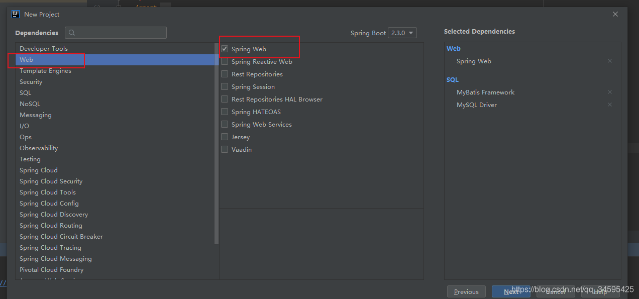Click the search magnifier icon in the Dependencies field
The height and width of the screenshot is (299, 639).
pos(72,33)
